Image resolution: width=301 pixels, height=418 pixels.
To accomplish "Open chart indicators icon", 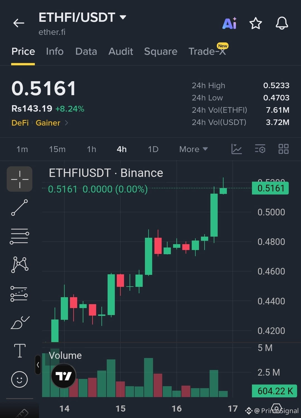I will [237, 149].
